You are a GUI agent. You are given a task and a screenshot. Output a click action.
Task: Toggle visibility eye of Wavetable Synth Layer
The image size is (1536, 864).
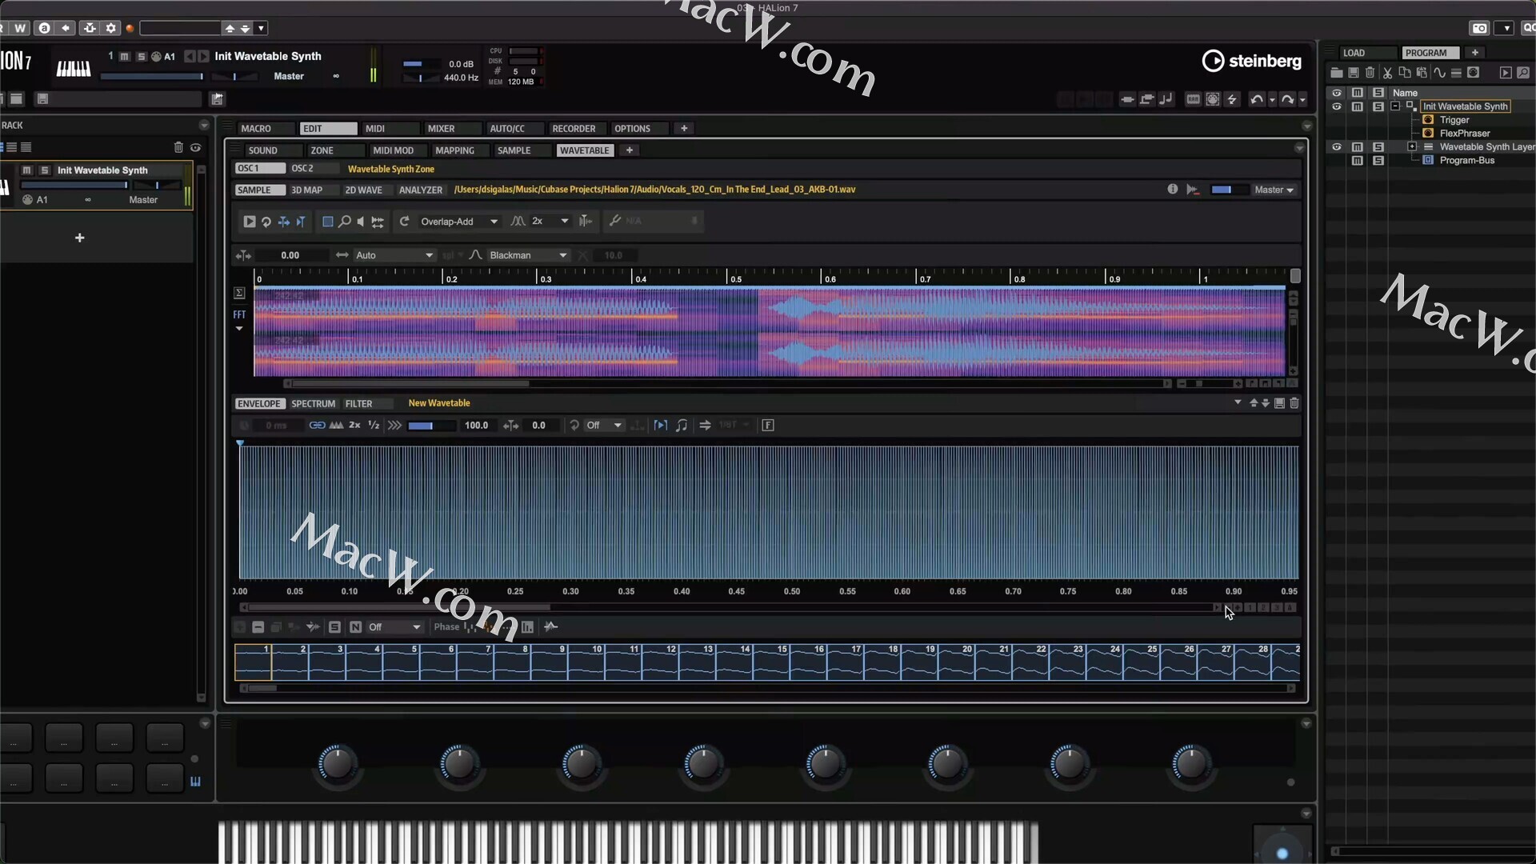1336,147
